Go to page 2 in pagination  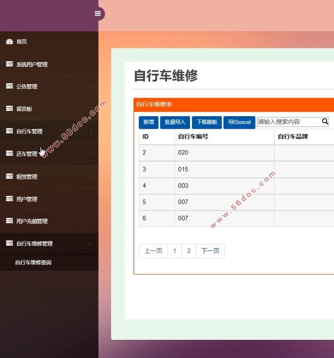(189, 251)
